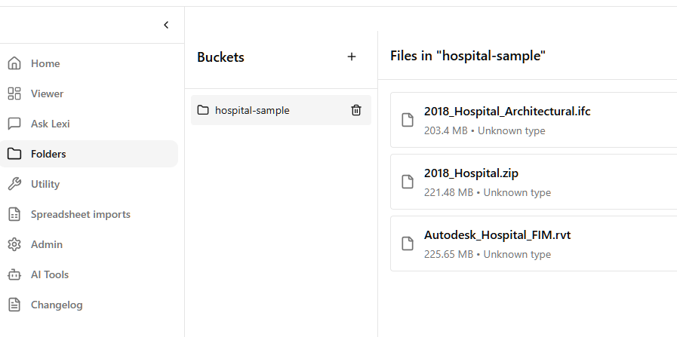This screenshot has width=677, height=337.
Task: Click the Spreadsheet imports sheet icon
Action: [14, 214]
